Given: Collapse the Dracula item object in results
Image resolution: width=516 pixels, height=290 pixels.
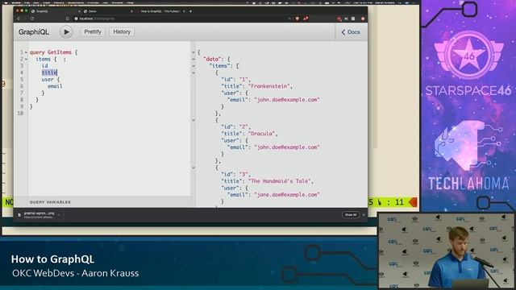Looking at the screenshot, I should (x=193, y=120).
